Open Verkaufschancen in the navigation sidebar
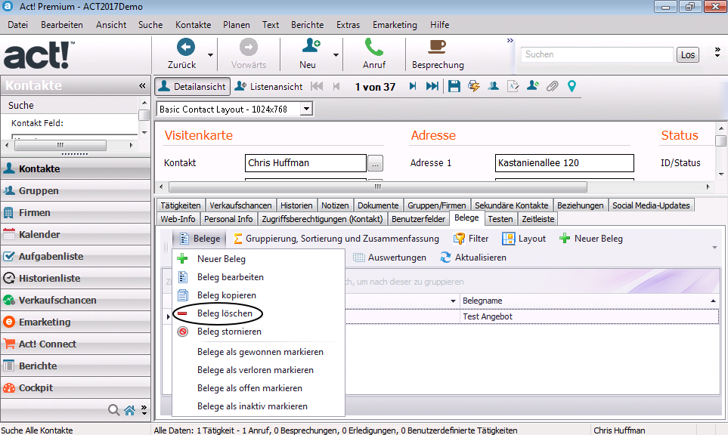Viewport: 728px width, 435px height. [76, 300]
